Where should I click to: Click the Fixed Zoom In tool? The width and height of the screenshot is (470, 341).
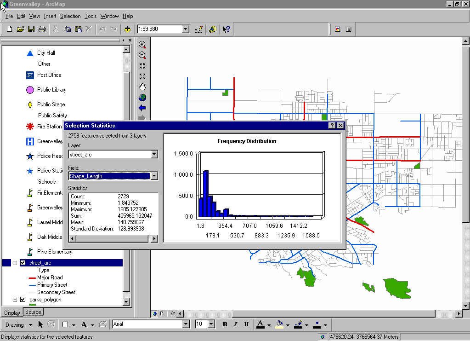point(142,66)
